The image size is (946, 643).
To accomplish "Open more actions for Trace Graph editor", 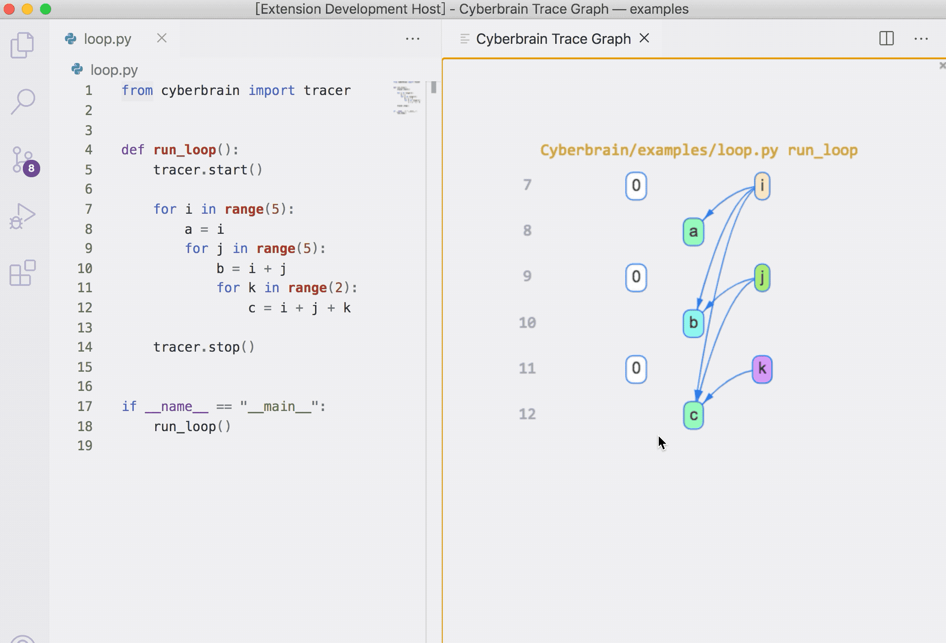I will (921, 39).
